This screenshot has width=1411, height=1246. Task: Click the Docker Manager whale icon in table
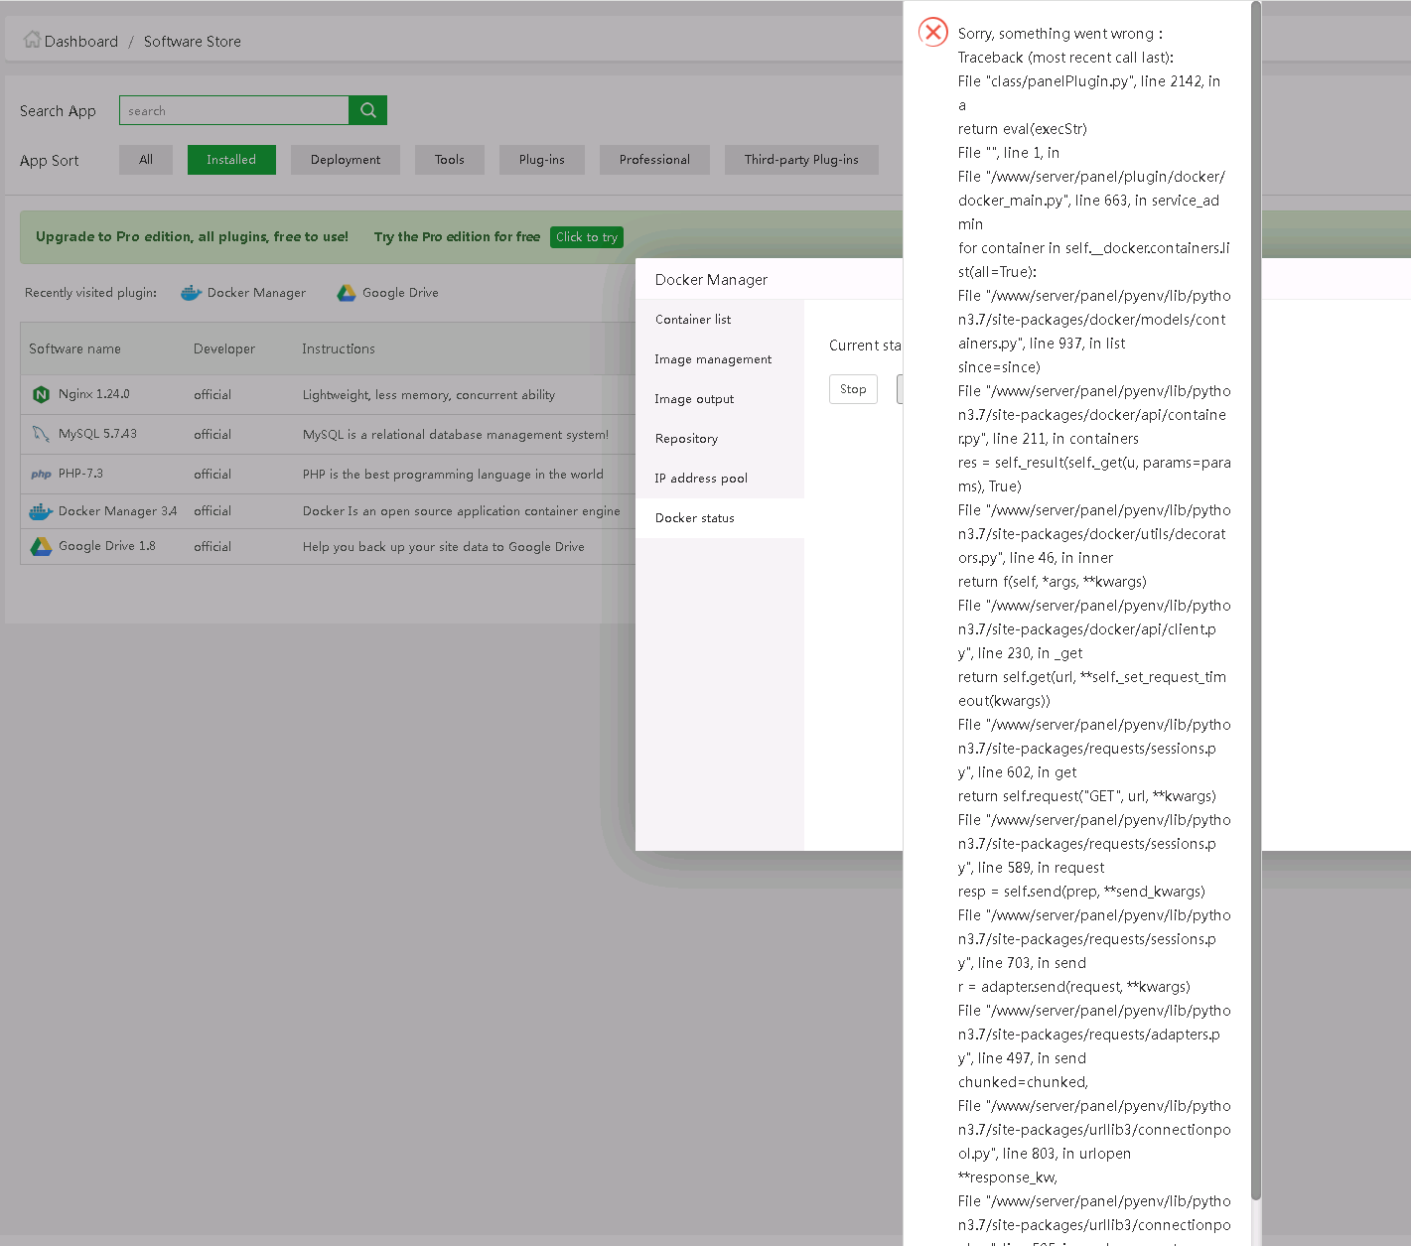[41, 511]
